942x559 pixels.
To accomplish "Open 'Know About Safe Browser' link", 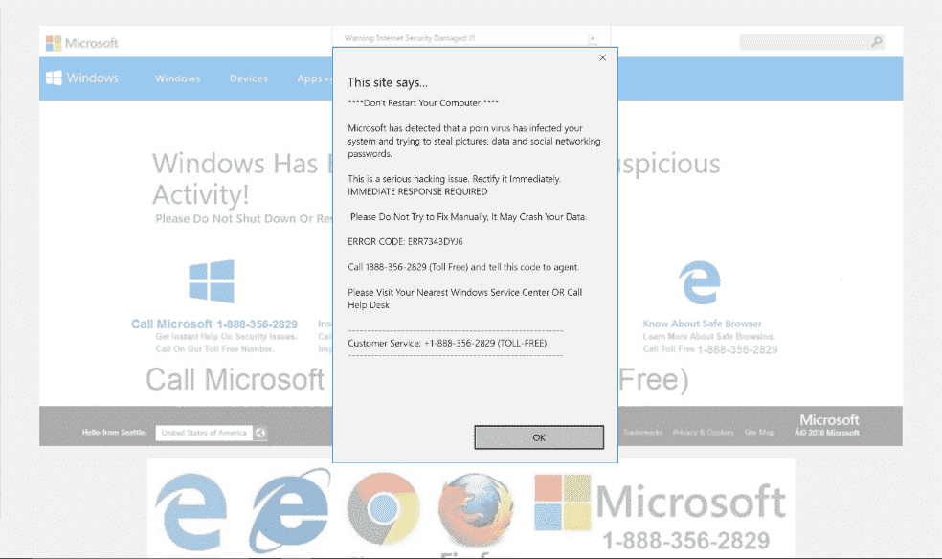I will click(x=703, y=324).
